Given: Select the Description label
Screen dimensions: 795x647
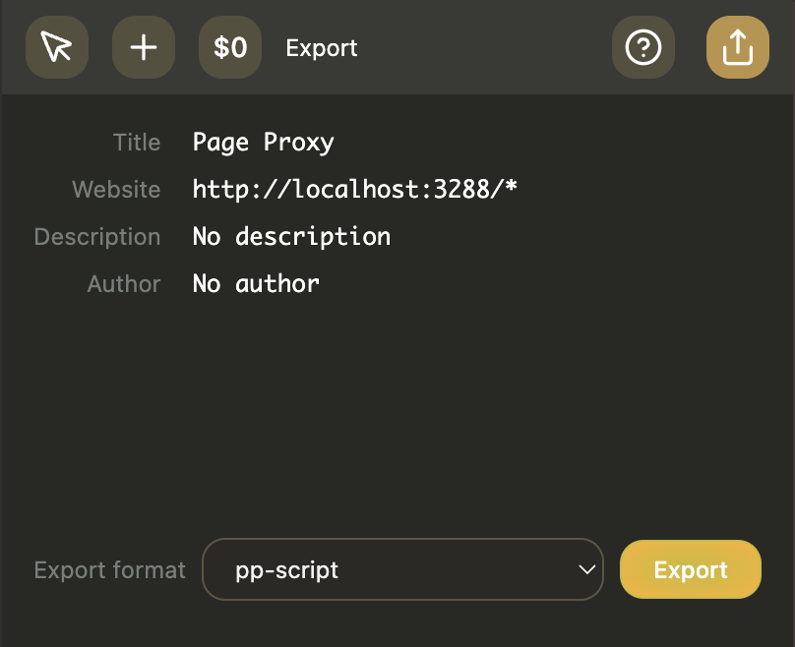Looking at the screenshot, I should point(97,237).
